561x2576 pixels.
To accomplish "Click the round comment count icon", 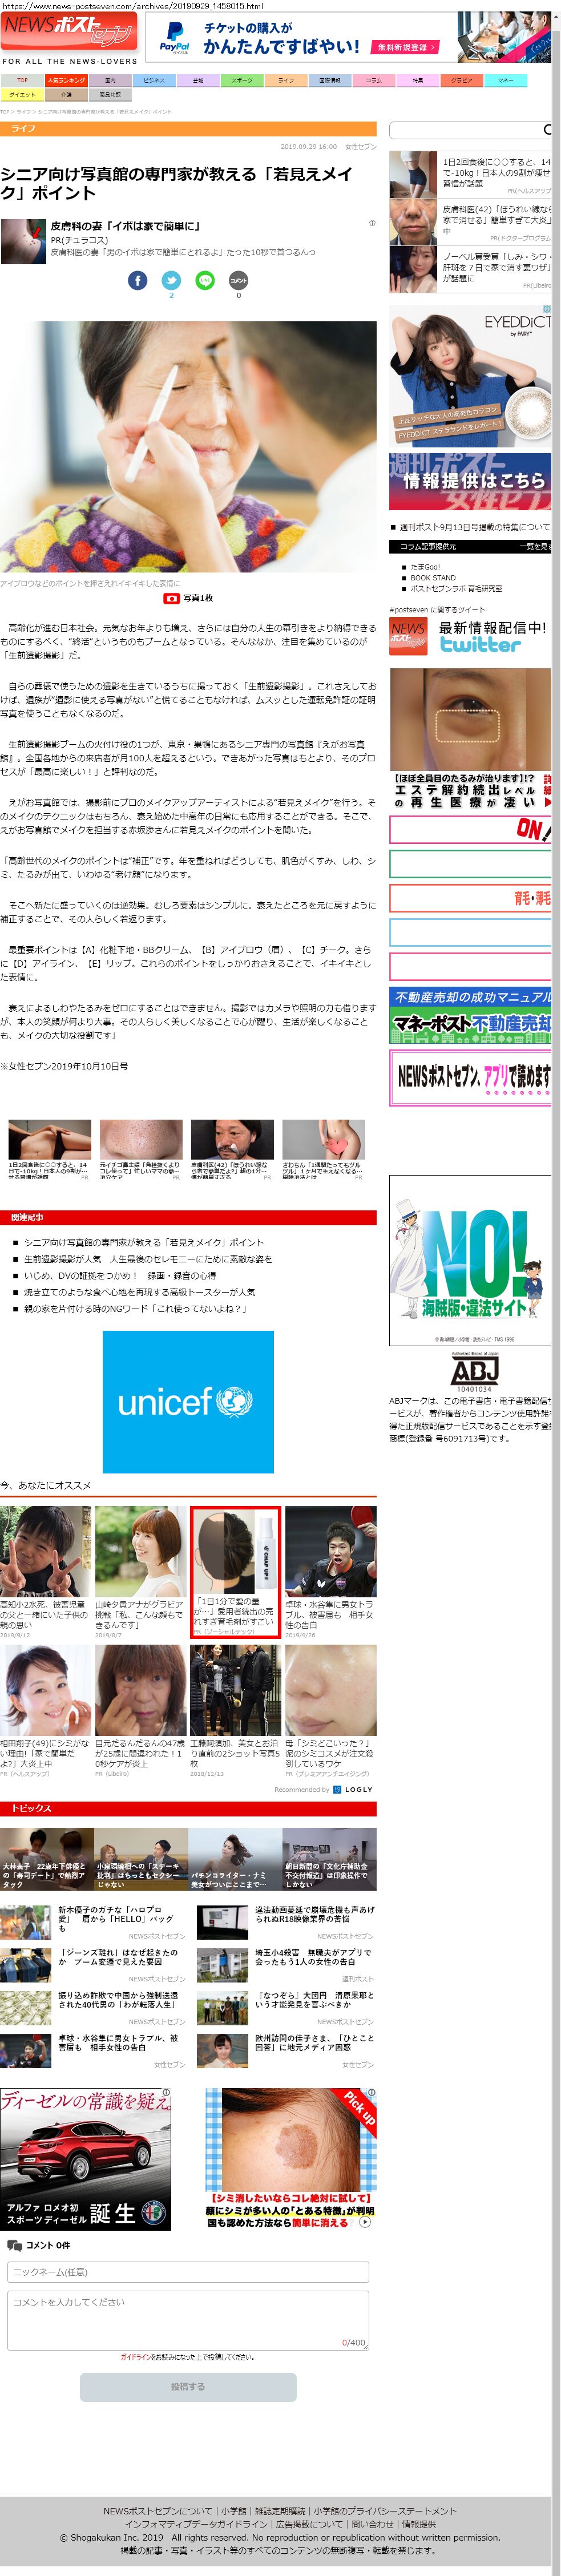I will pyautogui.click(x=238, y=281).
